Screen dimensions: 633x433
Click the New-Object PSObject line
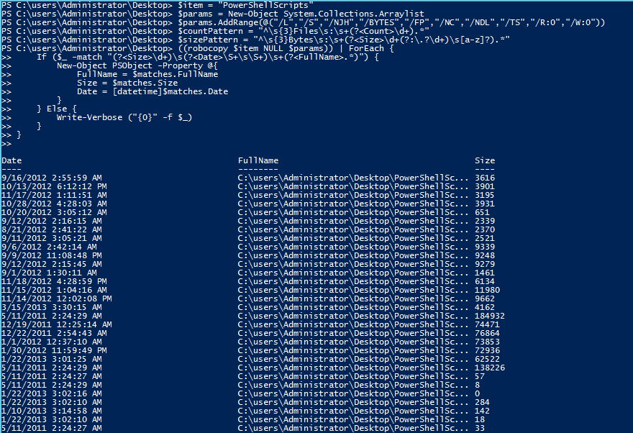click(137, 65)
